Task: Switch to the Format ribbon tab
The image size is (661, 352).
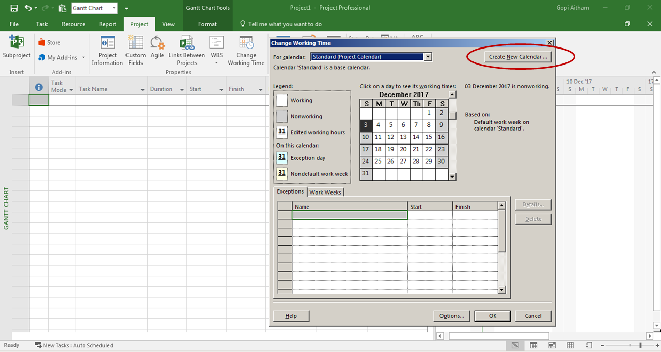Action: [208, 24]
